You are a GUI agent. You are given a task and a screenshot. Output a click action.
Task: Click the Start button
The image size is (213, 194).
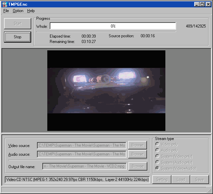17,23
